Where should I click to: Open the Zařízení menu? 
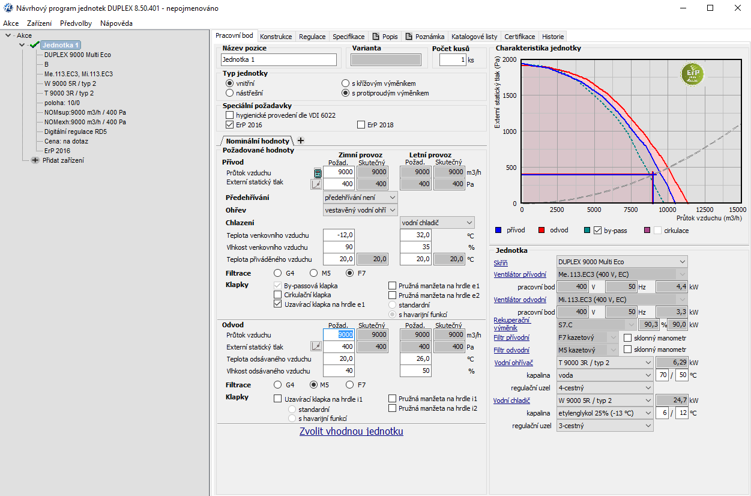pos(40,23)
